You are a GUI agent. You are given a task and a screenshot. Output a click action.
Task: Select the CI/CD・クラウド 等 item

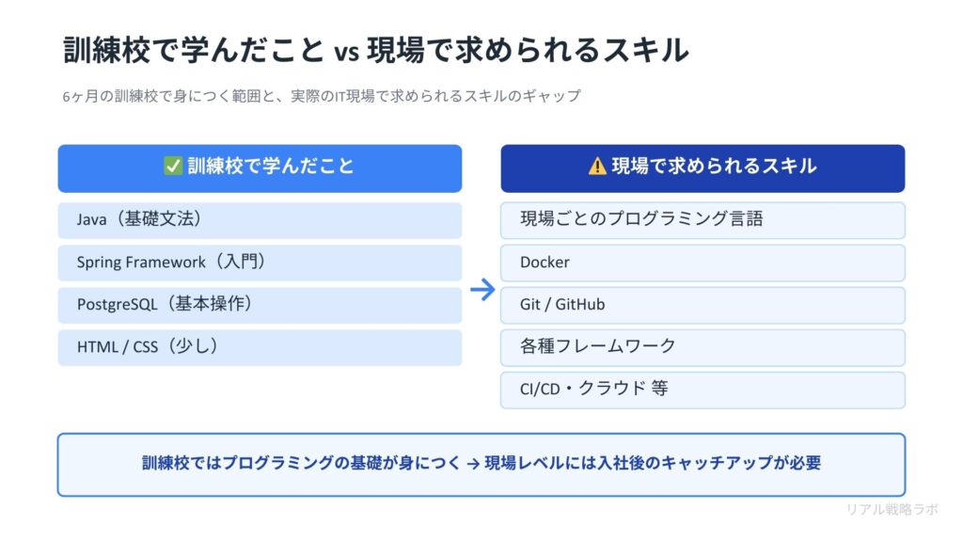pyautogui.click(x=703, y=390)
